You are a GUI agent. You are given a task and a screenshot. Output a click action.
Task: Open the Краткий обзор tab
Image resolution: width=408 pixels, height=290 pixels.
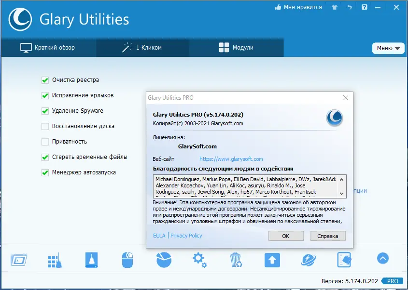(x=48, y=48)
